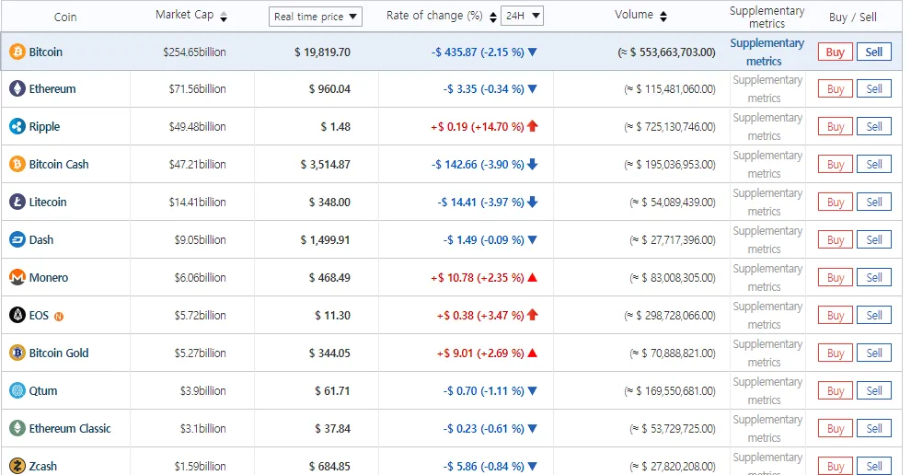Screen dimensions: 911x475
Task: Click Zcash price $ 684.85
Action: (x=329, y=467)
